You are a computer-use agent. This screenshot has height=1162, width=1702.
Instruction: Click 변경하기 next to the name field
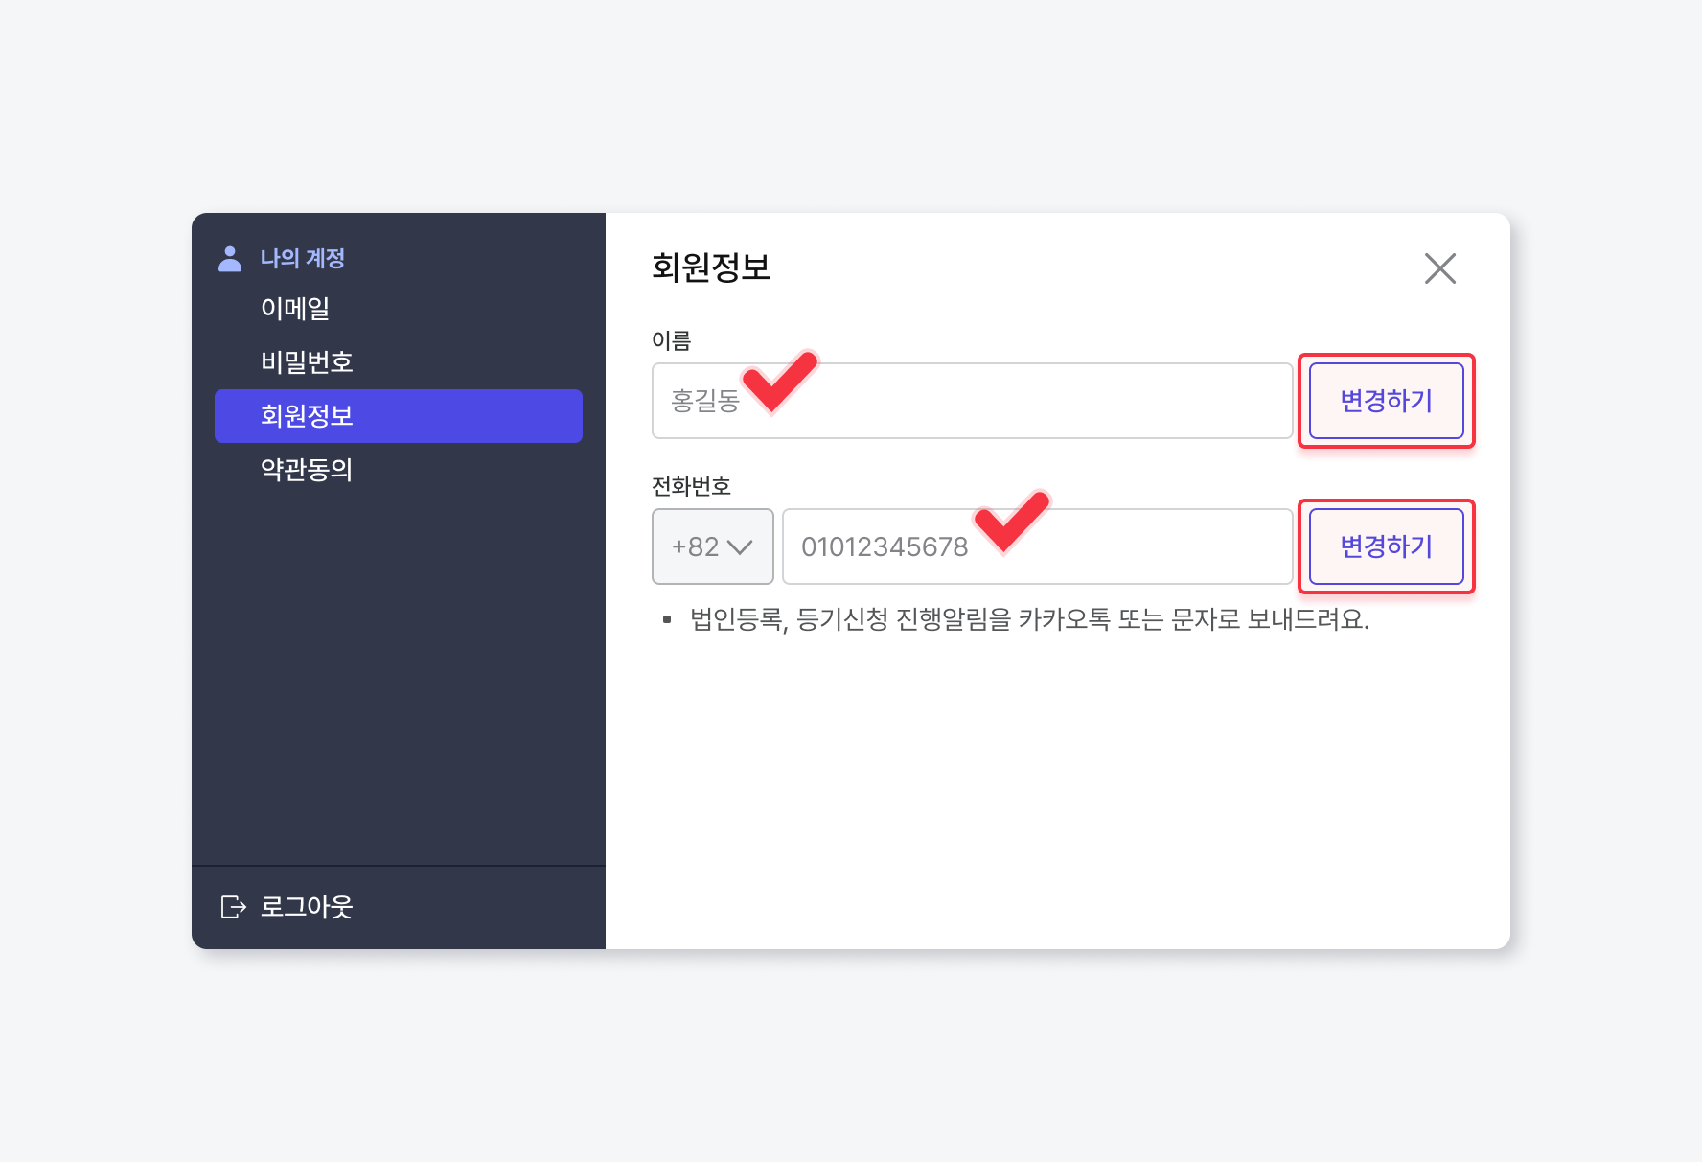click(1386, 401)
